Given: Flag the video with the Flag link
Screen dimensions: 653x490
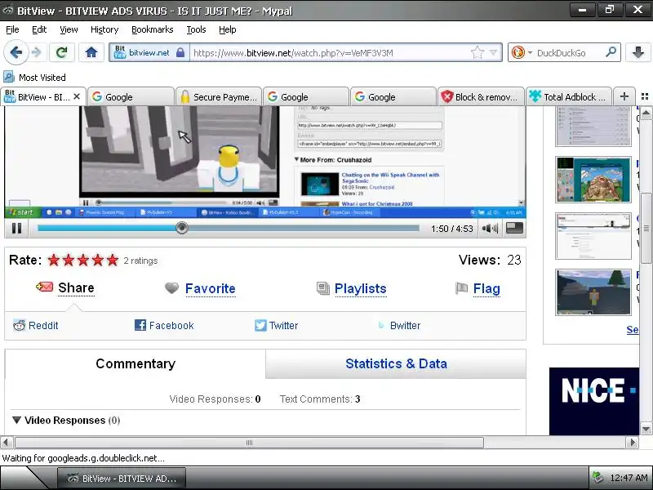Looking at the screenshot, I should 486,288.
